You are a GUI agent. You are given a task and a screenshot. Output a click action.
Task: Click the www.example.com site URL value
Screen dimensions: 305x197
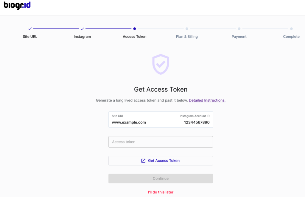point(129,122)
